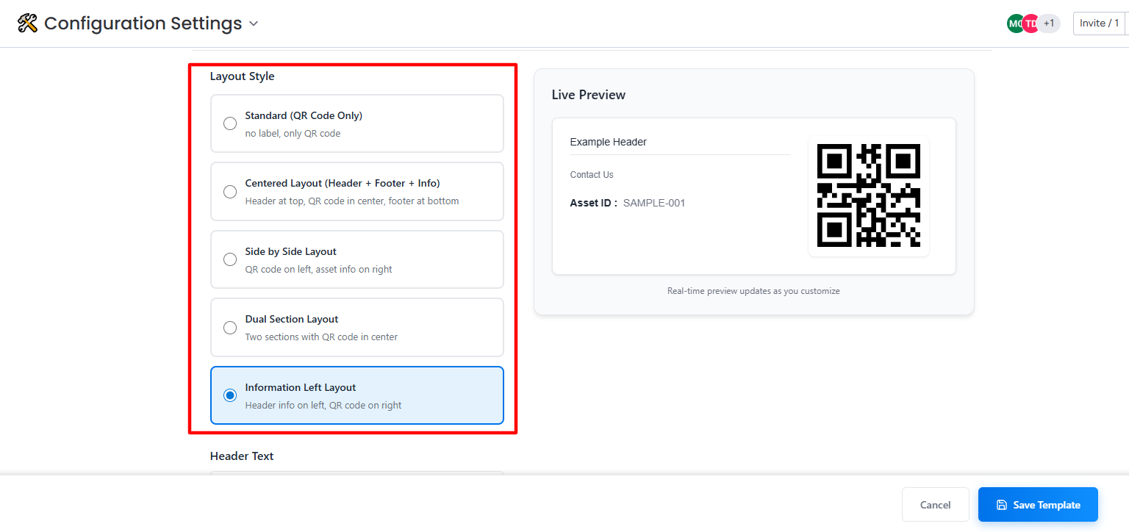Click the QR code preview image
1129x532 pixels.
click(869, 196)
